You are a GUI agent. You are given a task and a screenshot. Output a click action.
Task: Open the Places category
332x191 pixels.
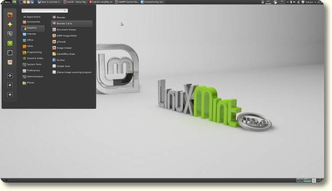point(28,83)
